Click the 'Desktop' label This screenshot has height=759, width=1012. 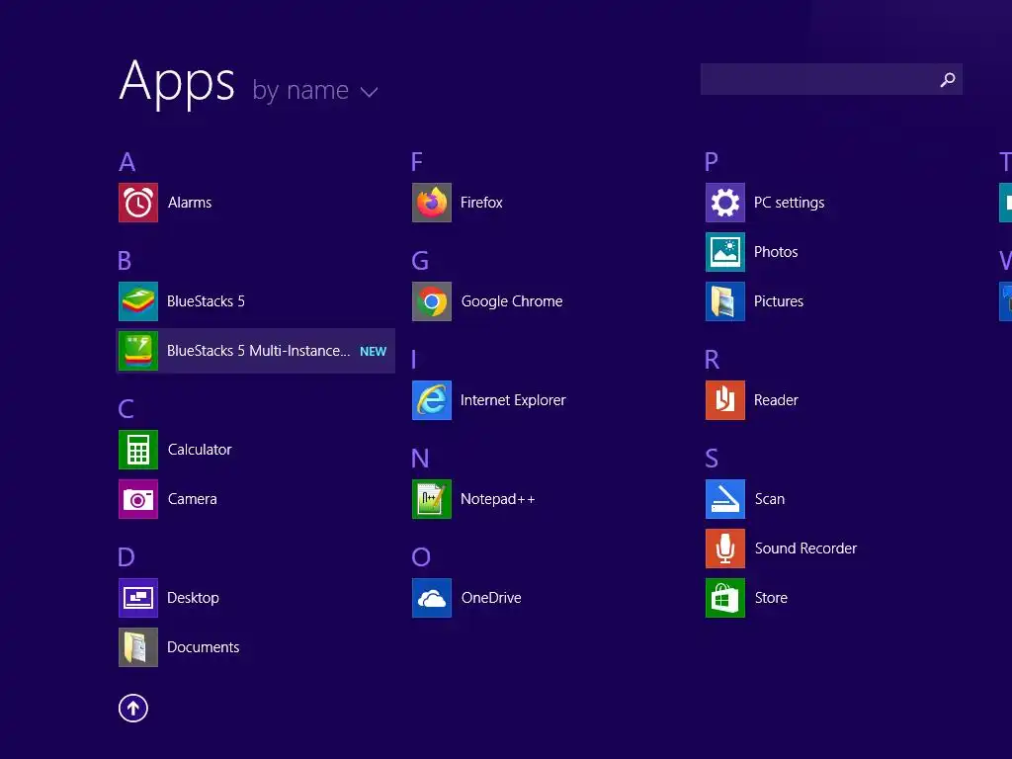point(193,598)
